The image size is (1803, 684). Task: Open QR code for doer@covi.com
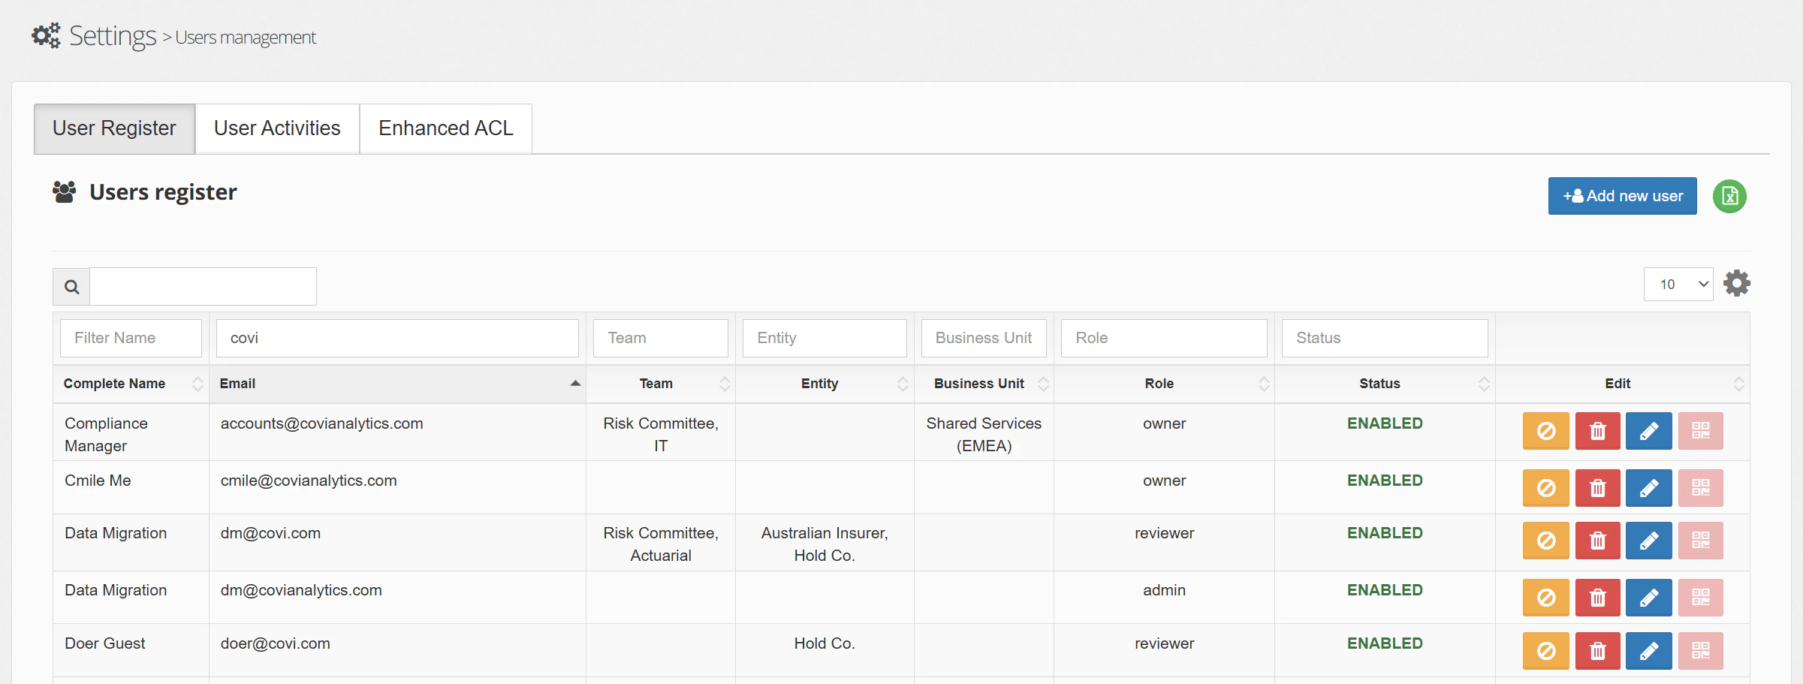(1701, 651)
